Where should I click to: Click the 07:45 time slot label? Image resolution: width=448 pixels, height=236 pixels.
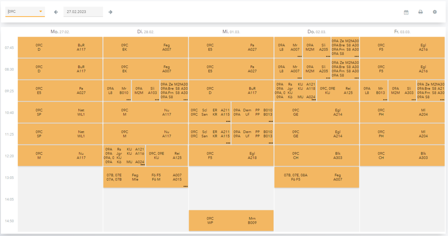coord(9,48)
